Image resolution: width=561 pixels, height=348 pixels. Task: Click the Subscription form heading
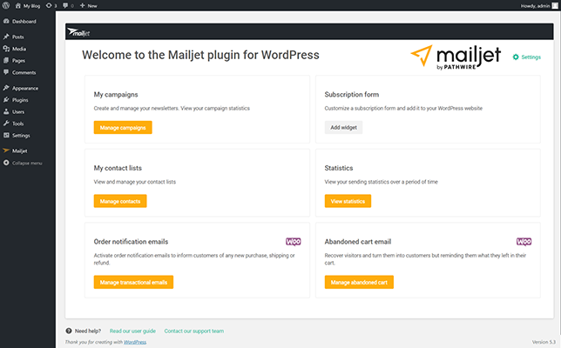352,94
